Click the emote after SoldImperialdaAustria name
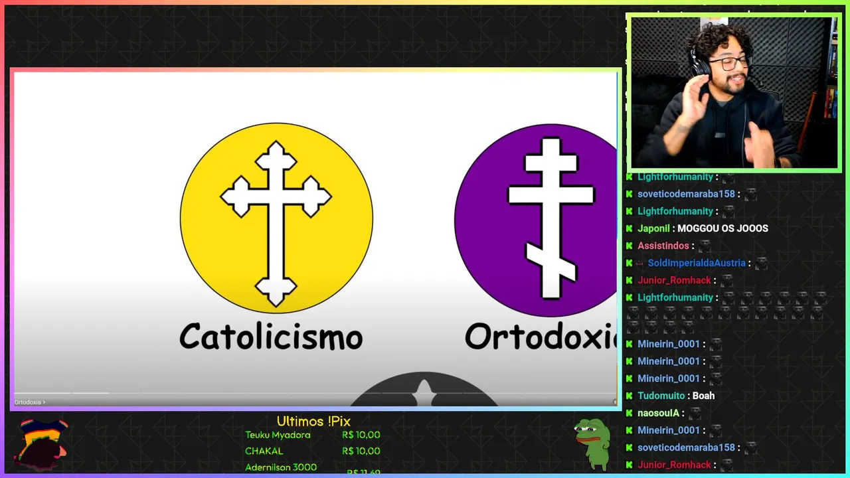 (x=761, y=264)
